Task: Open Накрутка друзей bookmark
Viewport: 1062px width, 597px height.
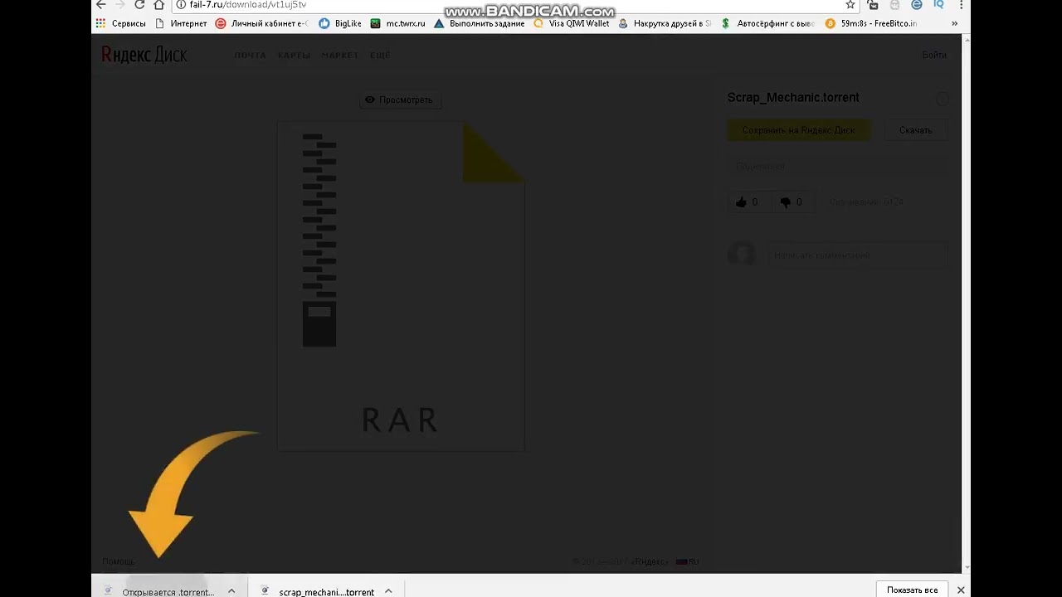Action: [665, 23]
